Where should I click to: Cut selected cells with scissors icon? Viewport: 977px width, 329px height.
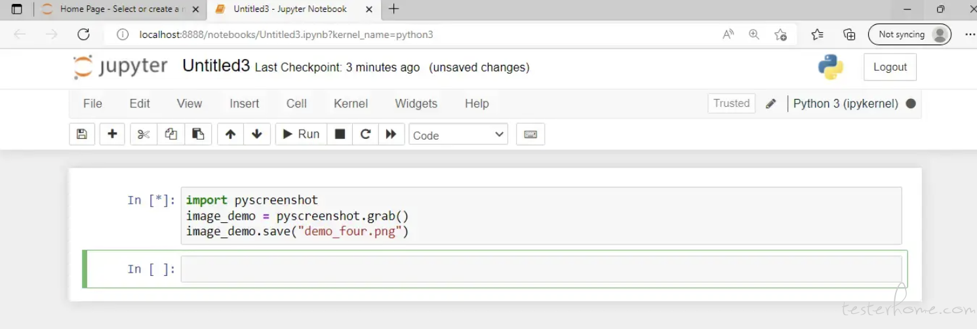(x=144, y=134)
